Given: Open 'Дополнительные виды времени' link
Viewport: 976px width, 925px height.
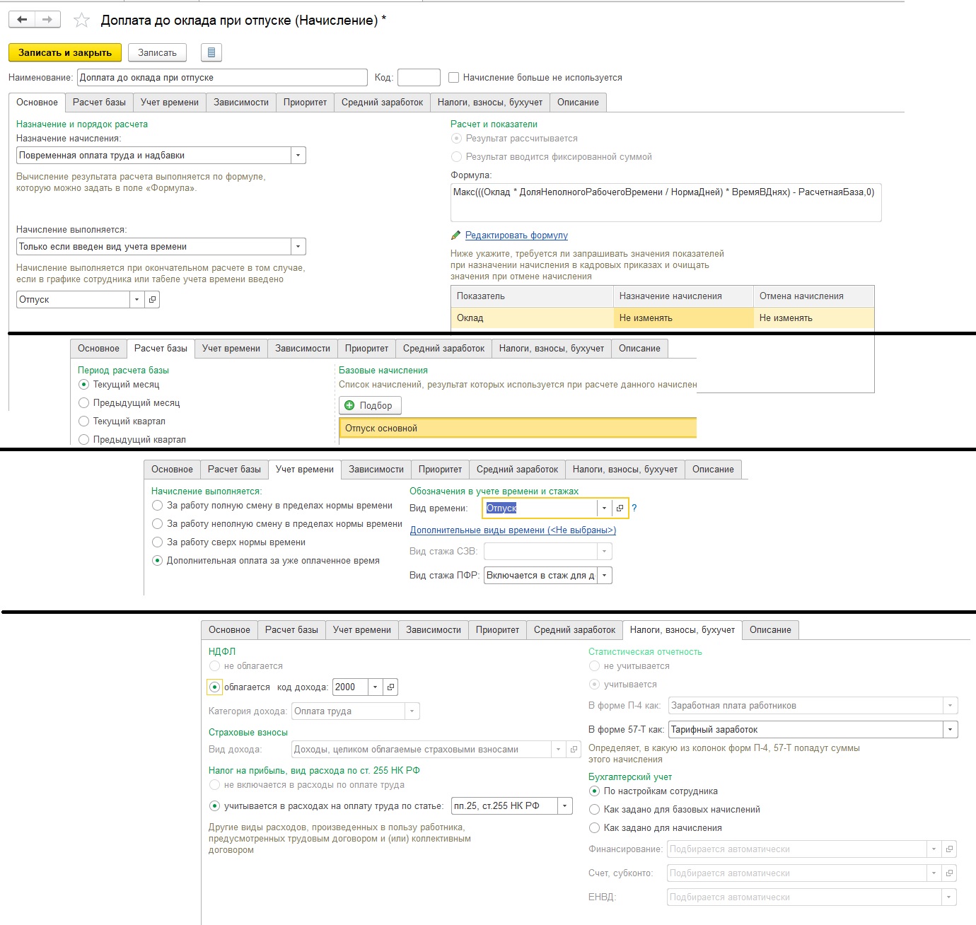Looking at the screenshot, I should click(x=513, y=530).
